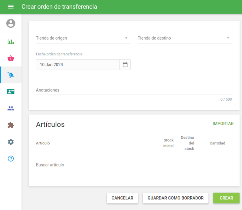Click the IMPORTAR link in Artículos section
The width and height of the screenshot is (242, 210).
click(223, 124)
